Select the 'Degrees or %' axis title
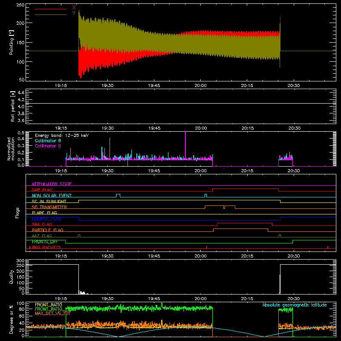Screen dimensions: 341x341 [x=12, y=319]
